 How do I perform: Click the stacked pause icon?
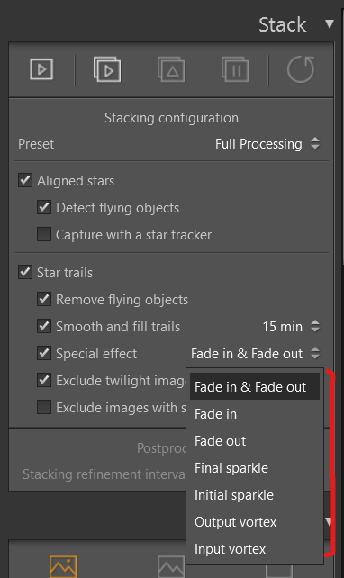click(x=235, y=69)
